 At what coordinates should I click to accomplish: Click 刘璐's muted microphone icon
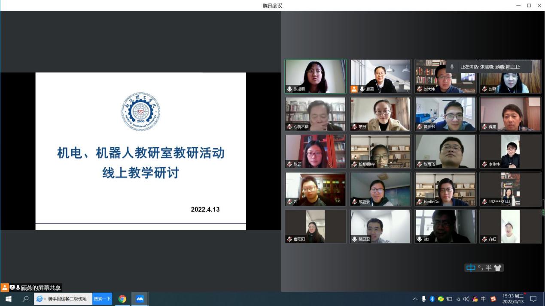coord(484,89)
